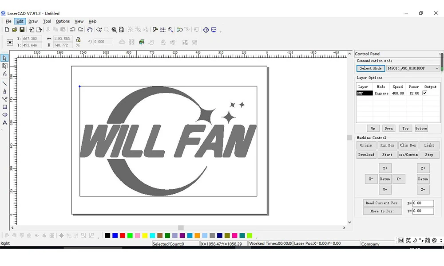Image resolution: width=444 pixels, height=266 pixels.
Task: Redo the last action
Action: [x=80, y=29]
